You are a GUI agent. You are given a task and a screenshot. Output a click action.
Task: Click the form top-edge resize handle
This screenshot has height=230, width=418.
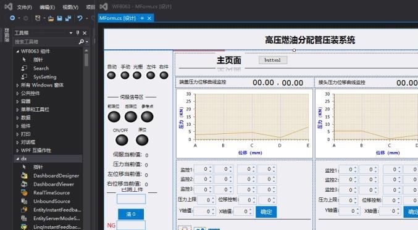coord(294,50)
